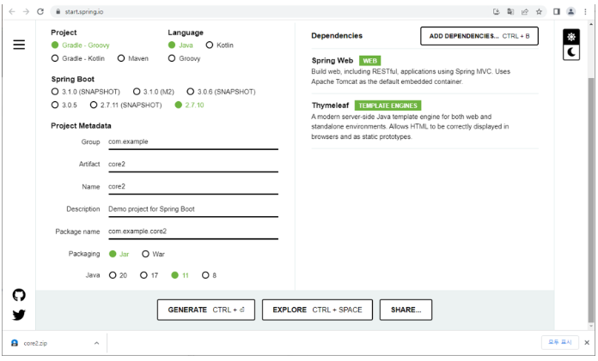The height and width of the screenshot is (361, 598).
Task: Select Maven project
Action: (x=133, y=58)
